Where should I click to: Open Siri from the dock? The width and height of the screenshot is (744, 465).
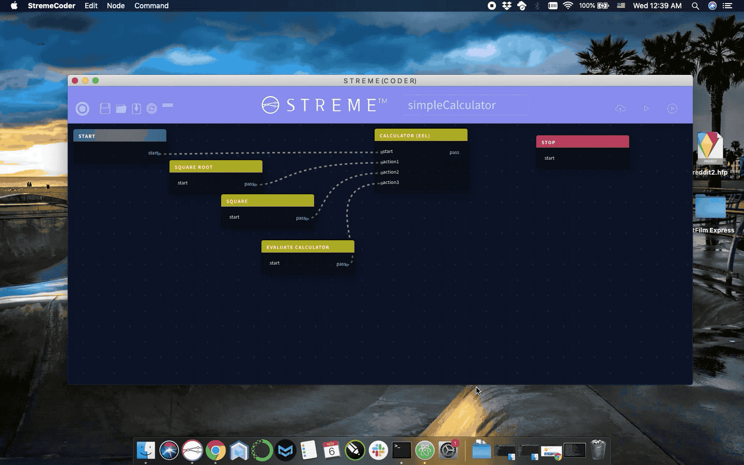(x=169, y=451)
